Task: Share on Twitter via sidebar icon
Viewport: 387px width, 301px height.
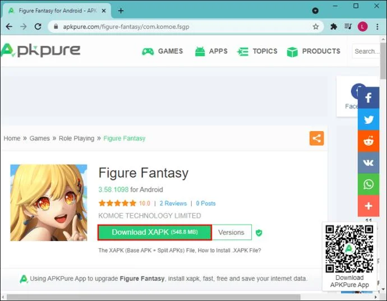Action: (x=368, y=119)
